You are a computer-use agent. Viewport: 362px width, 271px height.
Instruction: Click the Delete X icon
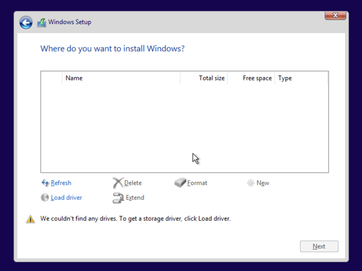point(118,183)
